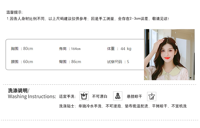
Task: Click the 洗涤说明 heading
Action: [x=19, y=91]
